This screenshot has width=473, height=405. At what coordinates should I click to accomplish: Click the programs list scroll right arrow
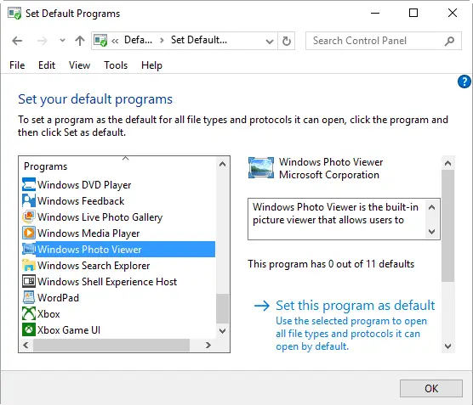[208, 345]
